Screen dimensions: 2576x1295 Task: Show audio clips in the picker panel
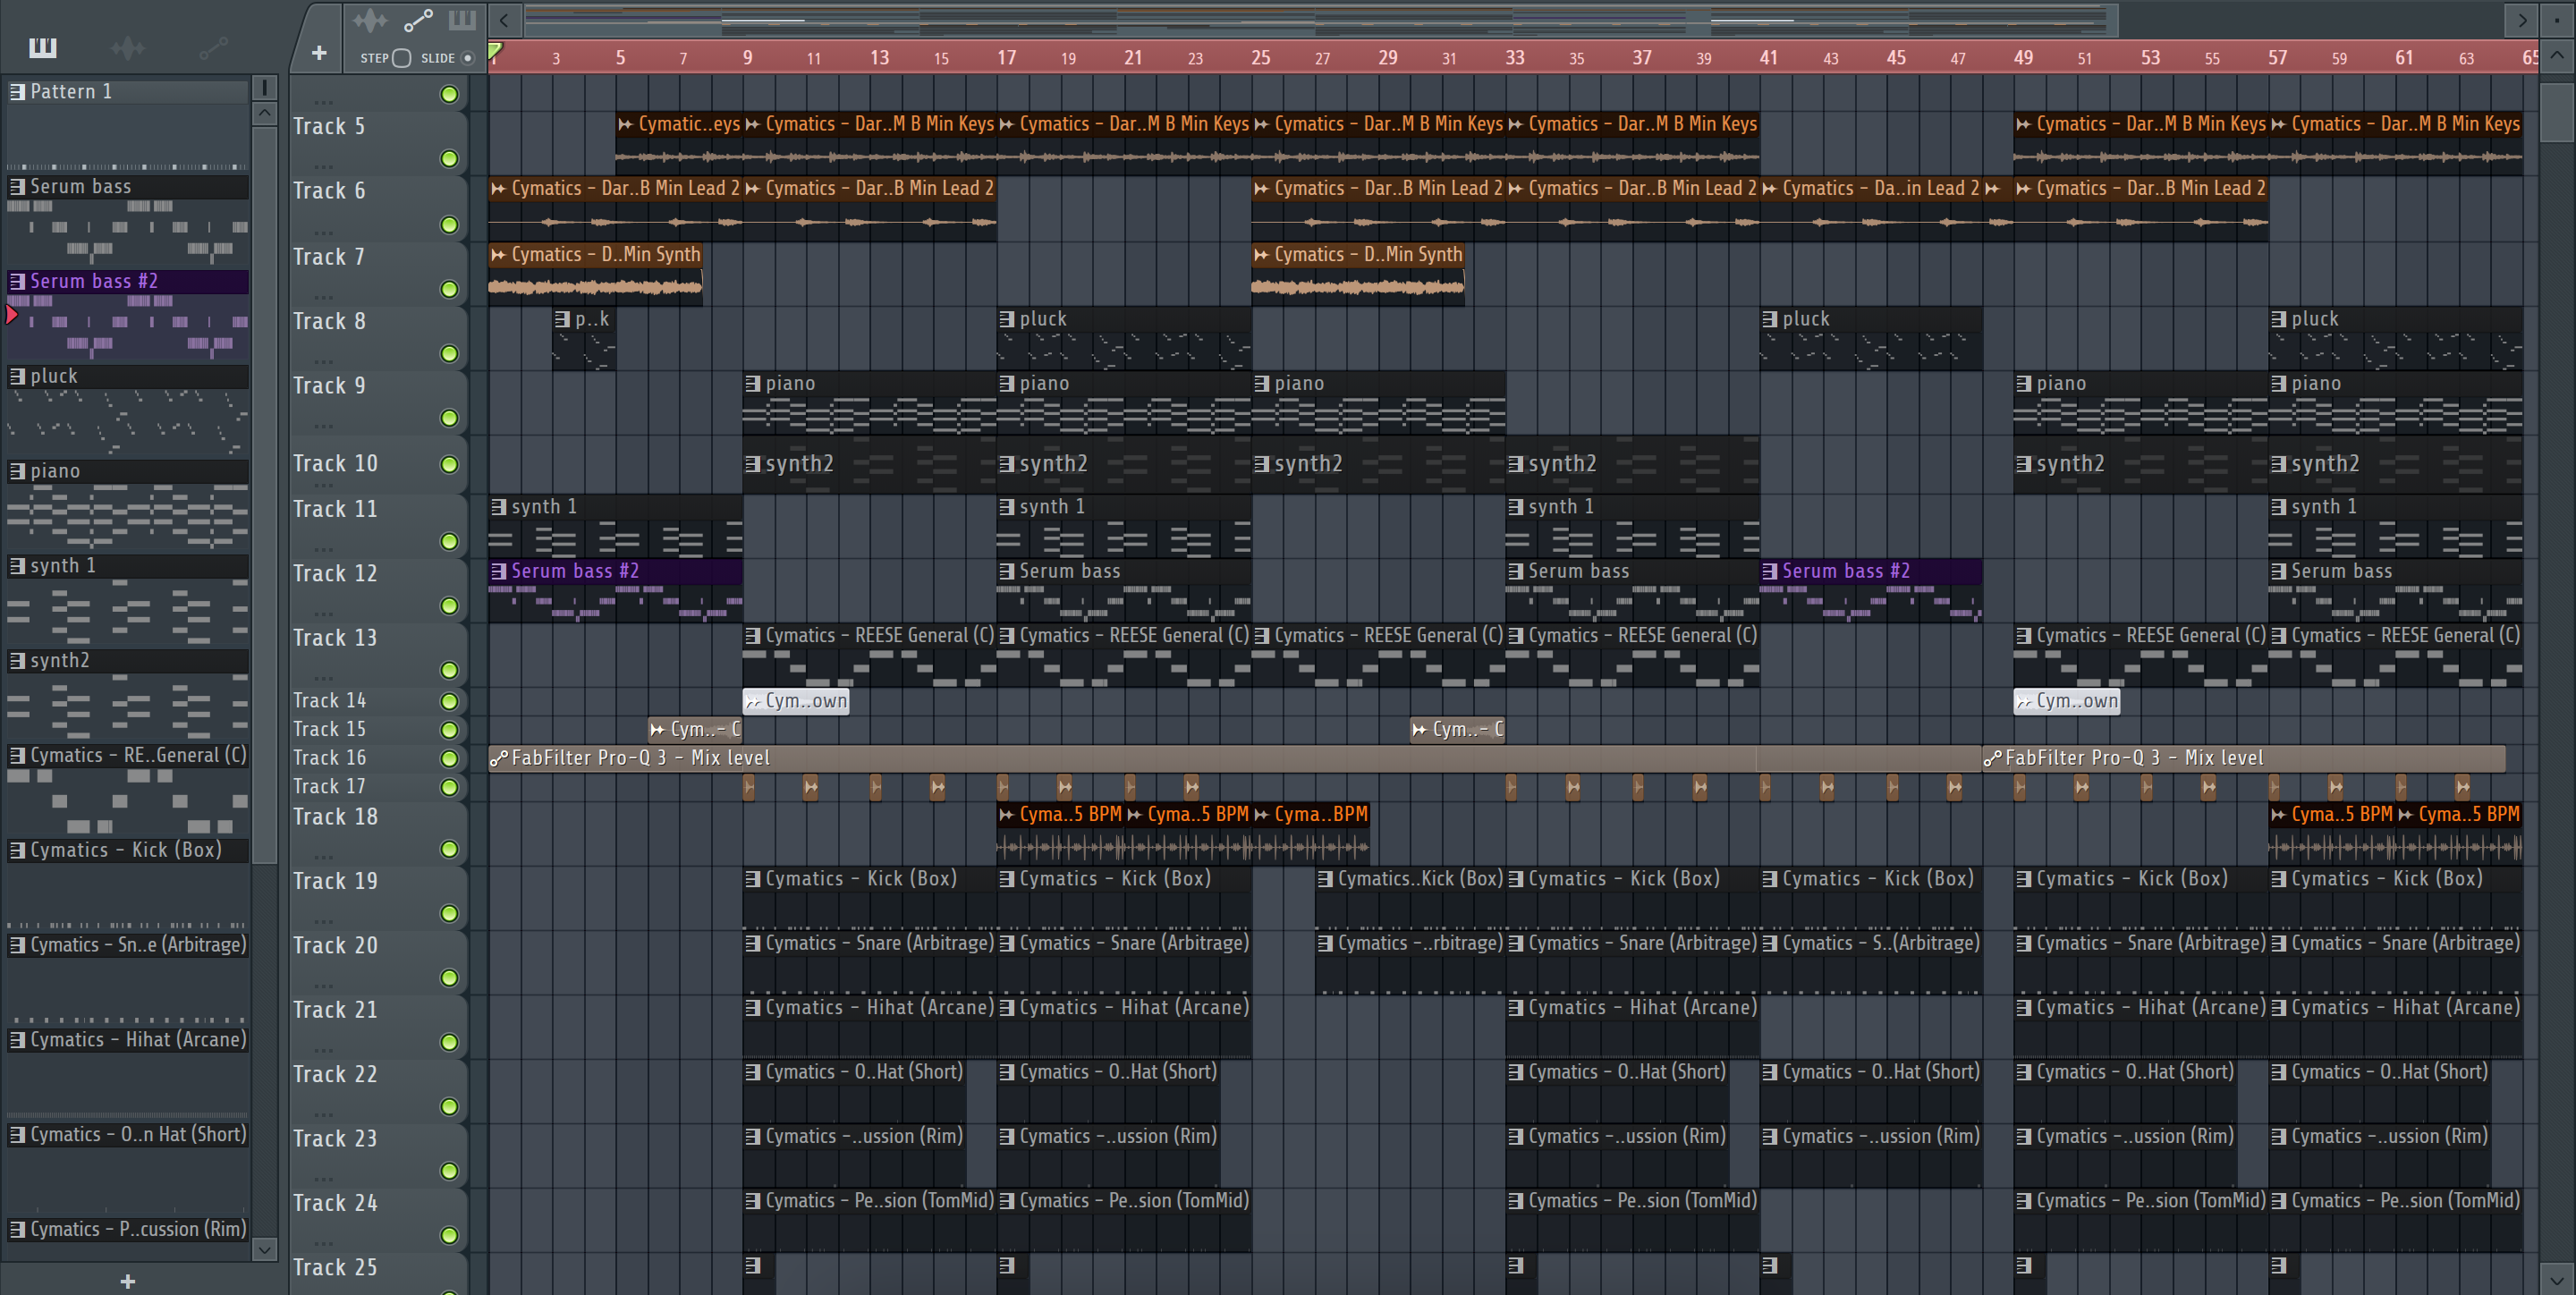click(128, 47)
